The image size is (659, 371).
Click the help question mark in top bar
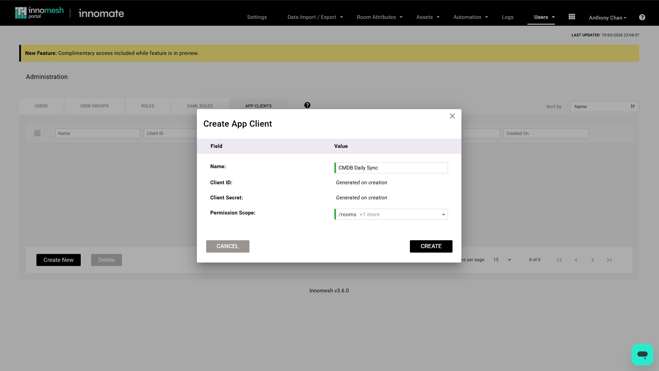pos(642,17)
